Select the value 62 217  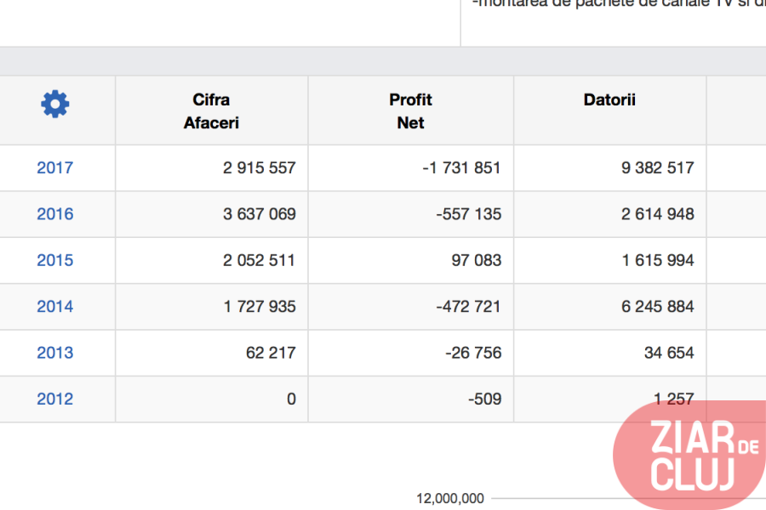tap(271, 353)
